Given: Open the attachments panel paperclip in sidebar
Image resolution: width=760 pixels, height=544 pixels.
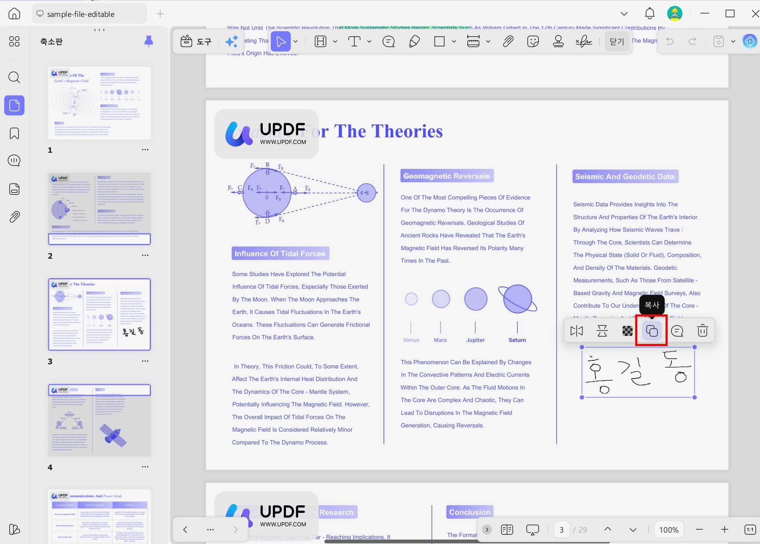Looking at the screenshot, I should pos(14,217).
